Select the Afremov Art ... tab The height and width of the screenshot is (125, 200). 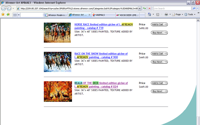click(x=78, y=15)
